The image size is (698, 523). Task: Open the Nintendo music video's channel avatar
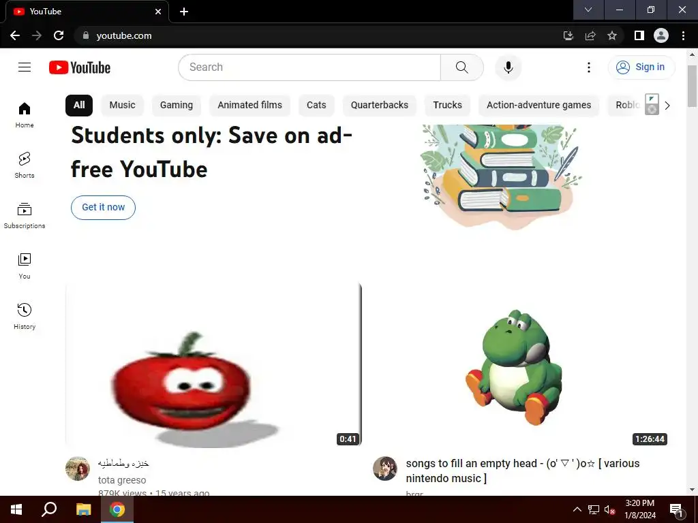[385, 469]
